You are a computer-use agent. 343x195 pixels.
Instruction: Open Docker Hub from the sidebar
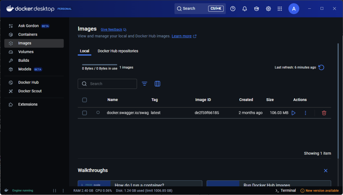coord(34,82)
